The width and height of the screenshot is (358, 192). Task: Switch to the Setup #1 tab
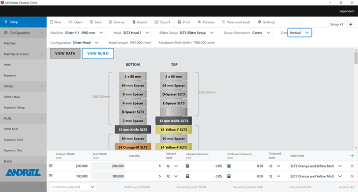coord(336,24)
